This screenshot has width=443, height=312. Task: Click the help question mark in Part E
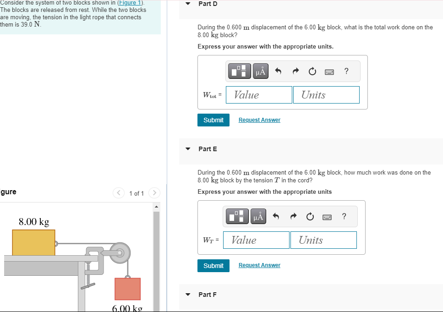coord(344,216)
